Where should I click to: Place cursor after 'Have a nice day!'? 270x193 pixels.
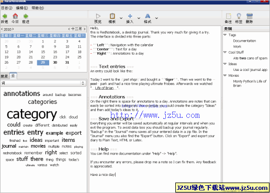(x=116, y=175)
